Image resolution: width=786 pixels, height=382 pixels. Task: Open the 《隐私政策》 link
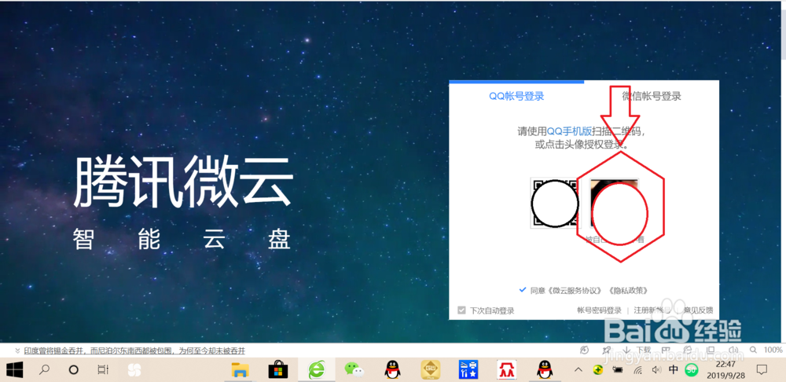pos(628,290)
